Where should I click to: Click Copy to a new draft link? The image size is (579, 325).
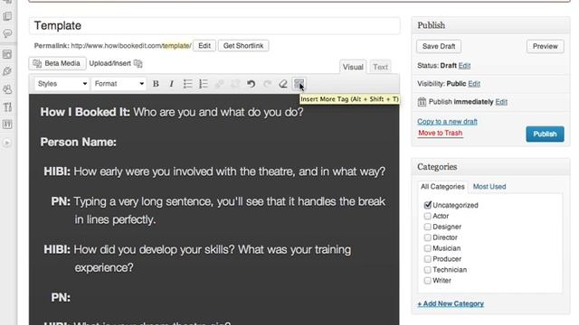447,121
